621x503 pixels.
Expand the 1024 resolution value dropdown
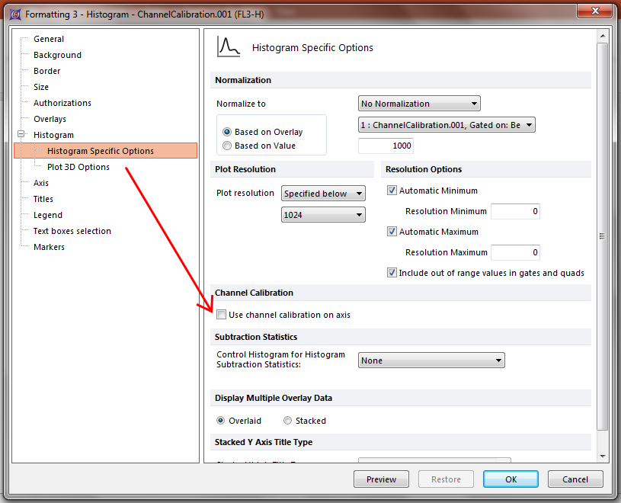pyautogui.click(x=323, y=215)
